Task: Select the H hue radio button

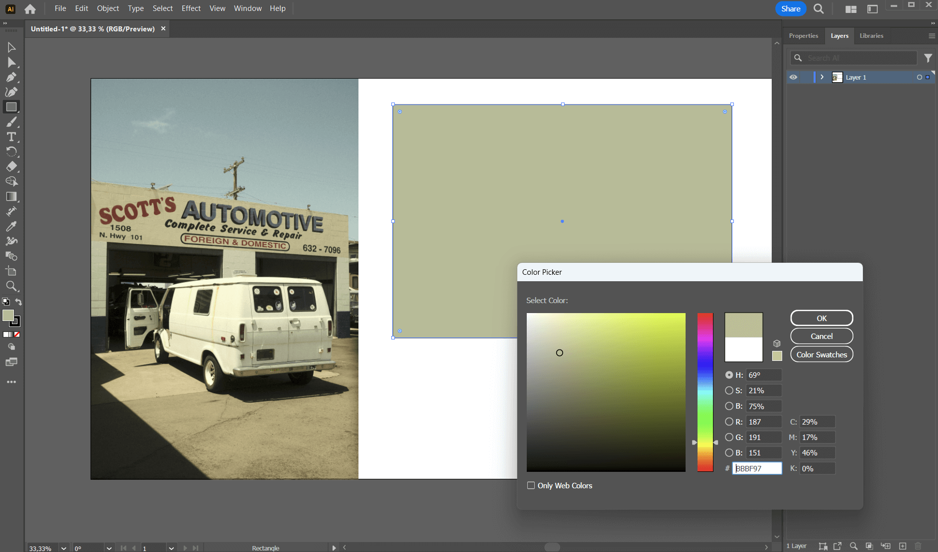Action: (729, 375)
